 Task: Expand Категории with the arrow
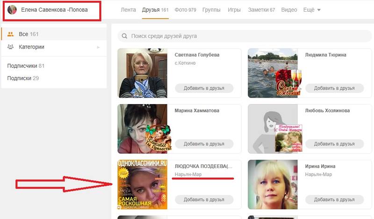click(98, 47)
